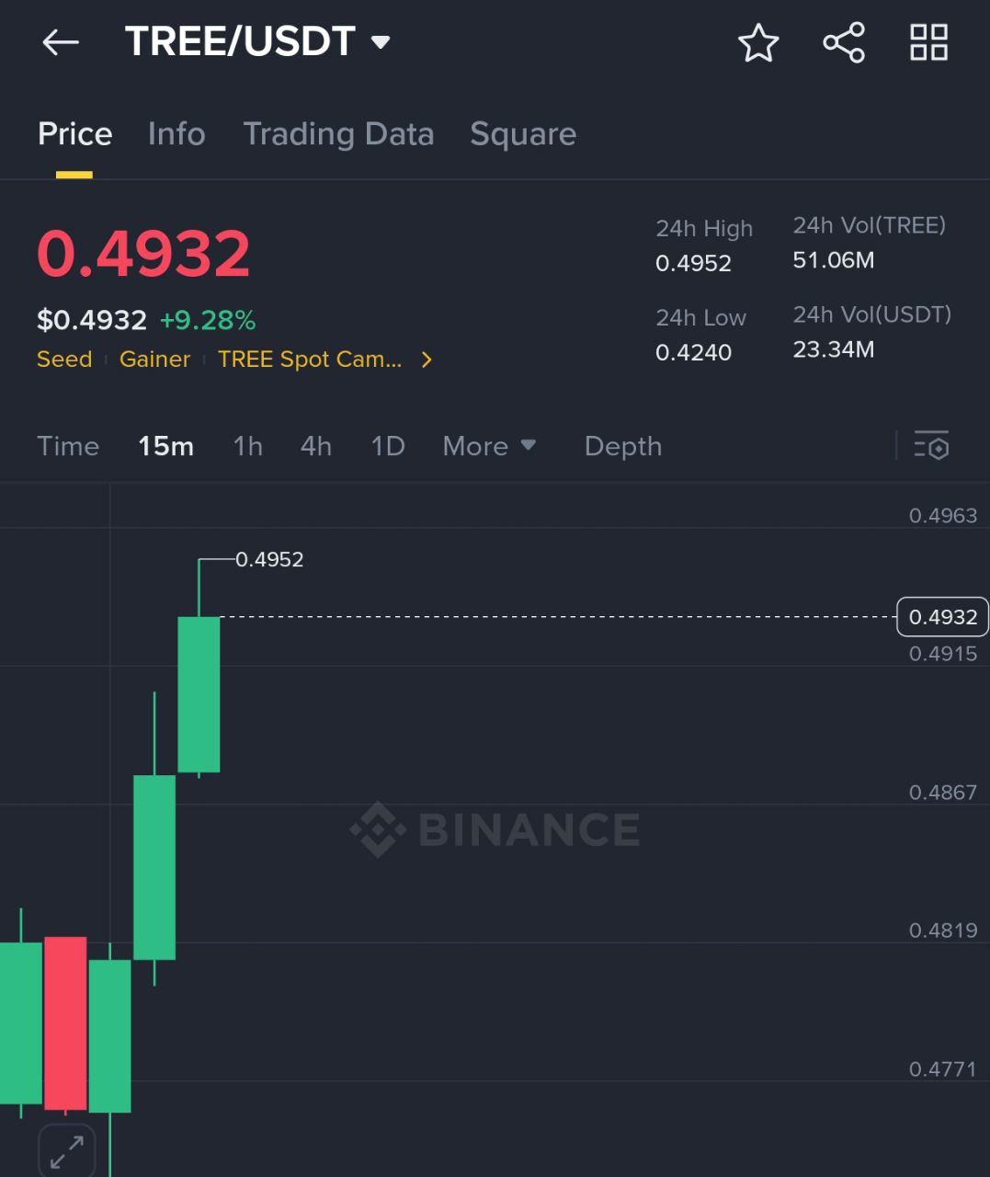Tap the 0.4963 axis price label
This screenshot has width=990, height=1177.
point(943,516)
